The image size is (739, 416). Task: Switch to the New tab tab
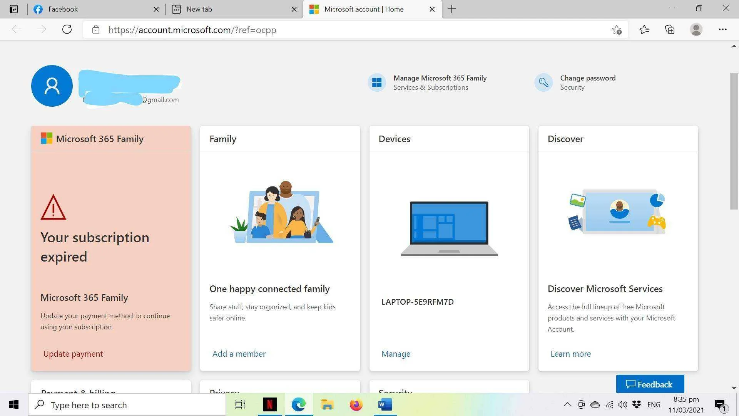pos(234,9)
